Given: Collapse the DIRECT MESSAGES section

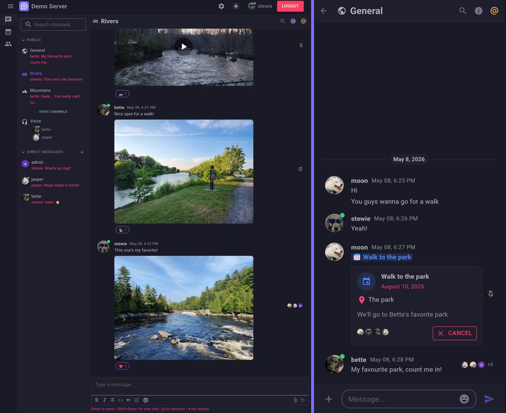Looking at the screenshot, I should pos(43,152).
